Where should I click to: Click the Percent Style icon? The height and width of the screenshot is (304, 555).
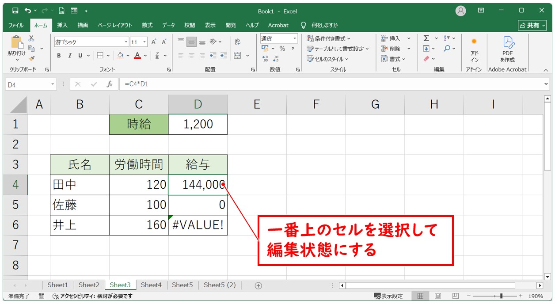click(282, 49)
